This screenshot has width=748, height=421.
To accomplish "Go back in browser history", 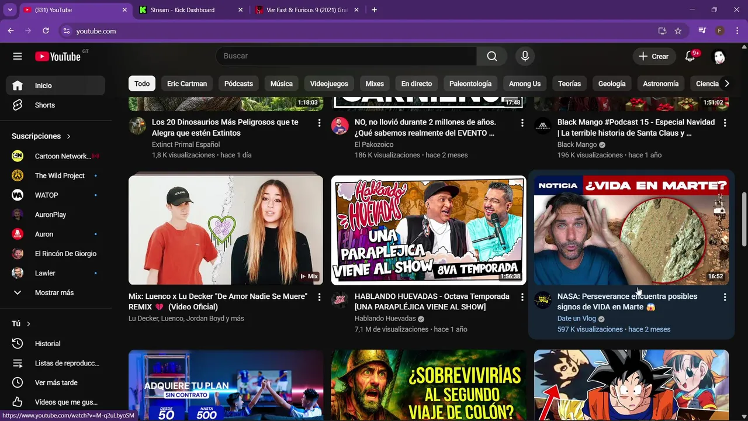I will [x=11, y=31].
